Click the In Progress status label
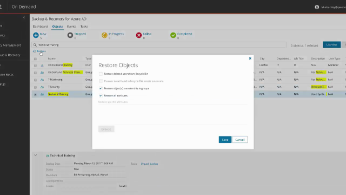The height and width of the screenshot is (195, 346). click(x=116, y=34)
